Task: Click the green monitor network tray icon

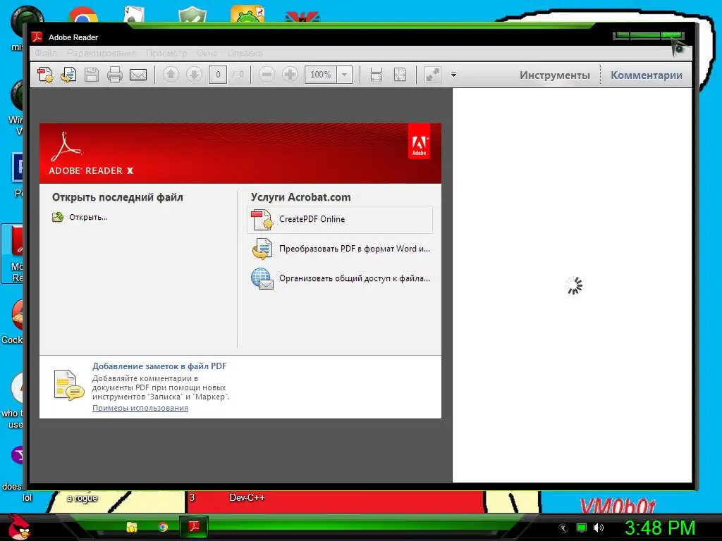Action: point(582,528)
